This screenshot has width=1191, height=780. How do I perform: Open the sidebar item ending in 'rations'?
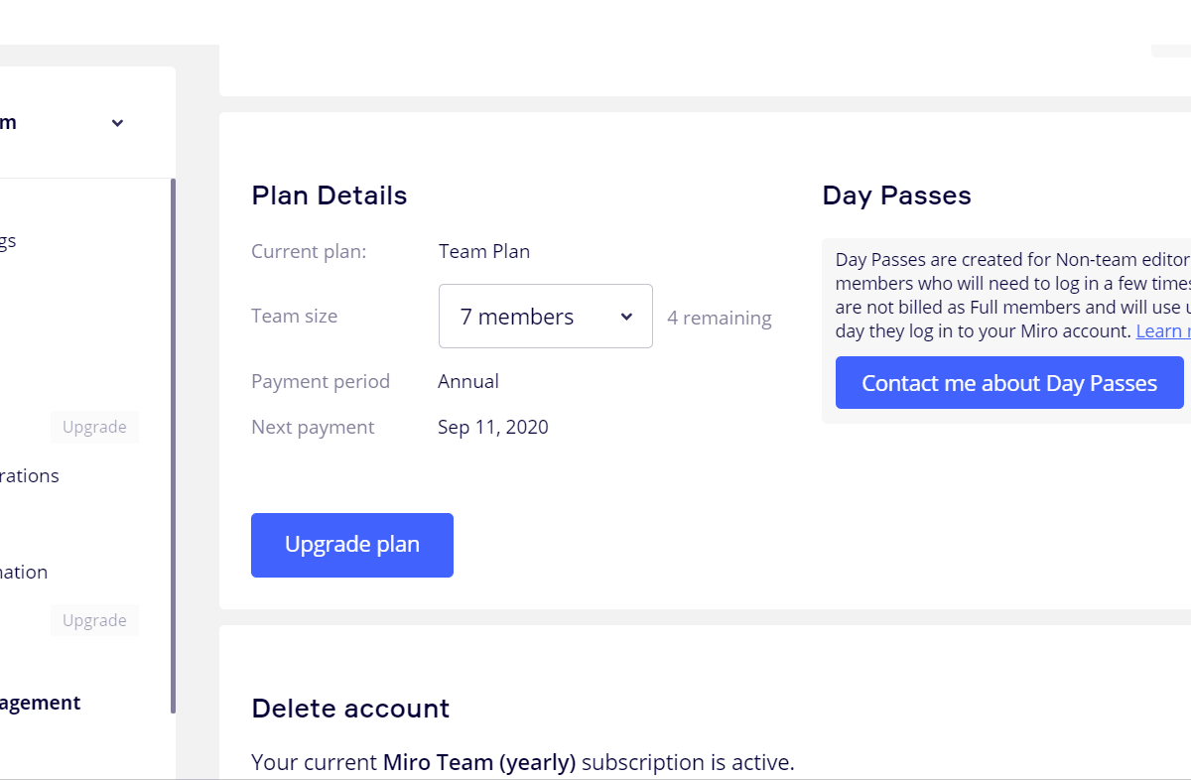click(30, 476)
